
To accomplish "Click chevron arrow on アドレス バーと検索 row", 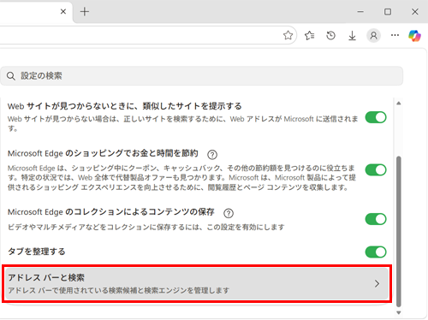I will (377, 283).
